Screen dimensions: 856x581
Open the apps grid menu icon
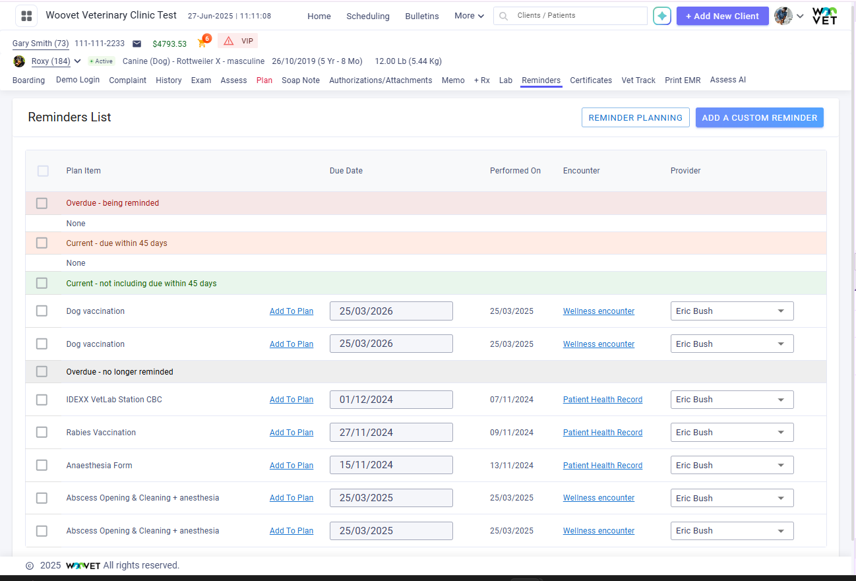(26, 16)
